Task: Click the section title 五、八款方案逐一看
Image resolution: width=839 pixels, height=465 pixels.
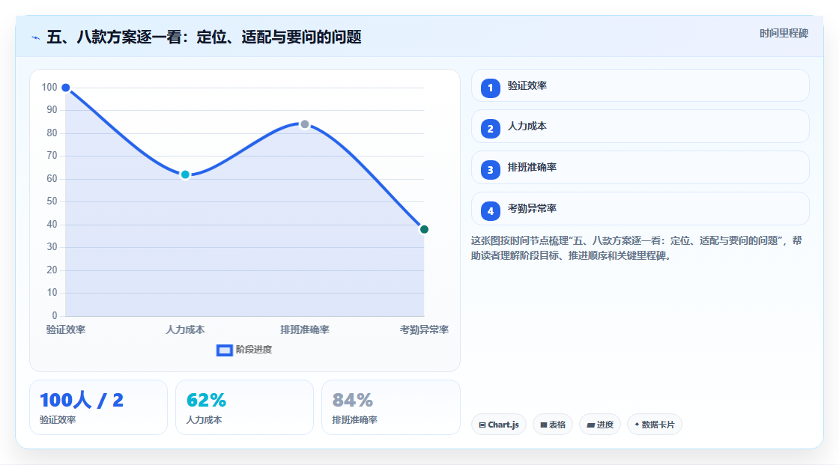Action: pyautogui.click(x=204, y=37)
